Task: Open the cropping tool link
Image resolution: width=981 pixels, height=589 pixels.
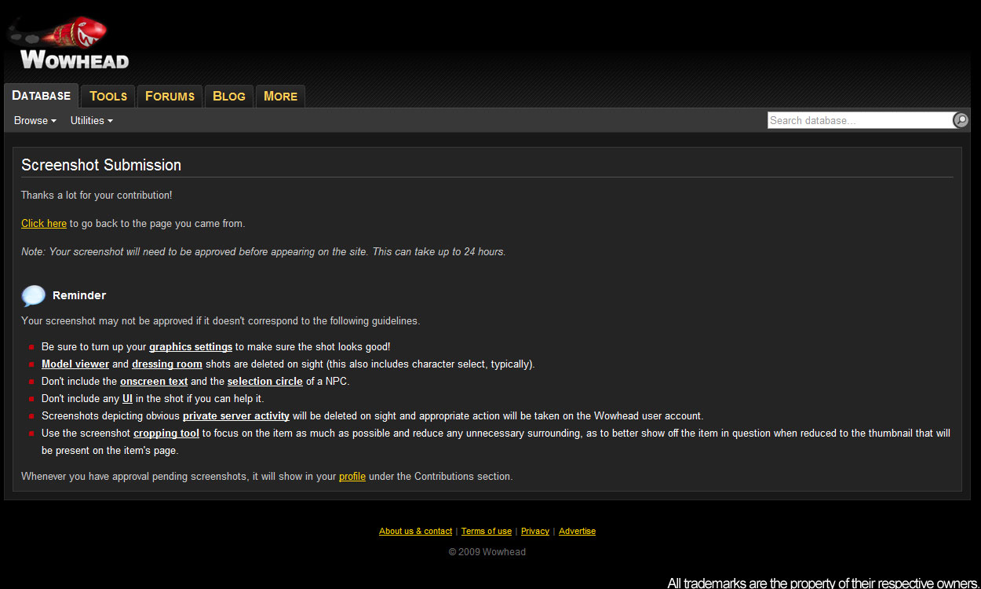Action: tap(166, 433)
